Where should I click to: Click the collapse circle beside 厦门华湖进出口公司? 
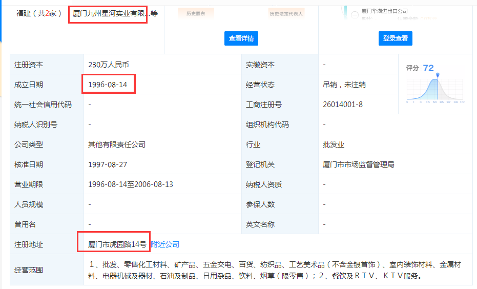[355, 15]
